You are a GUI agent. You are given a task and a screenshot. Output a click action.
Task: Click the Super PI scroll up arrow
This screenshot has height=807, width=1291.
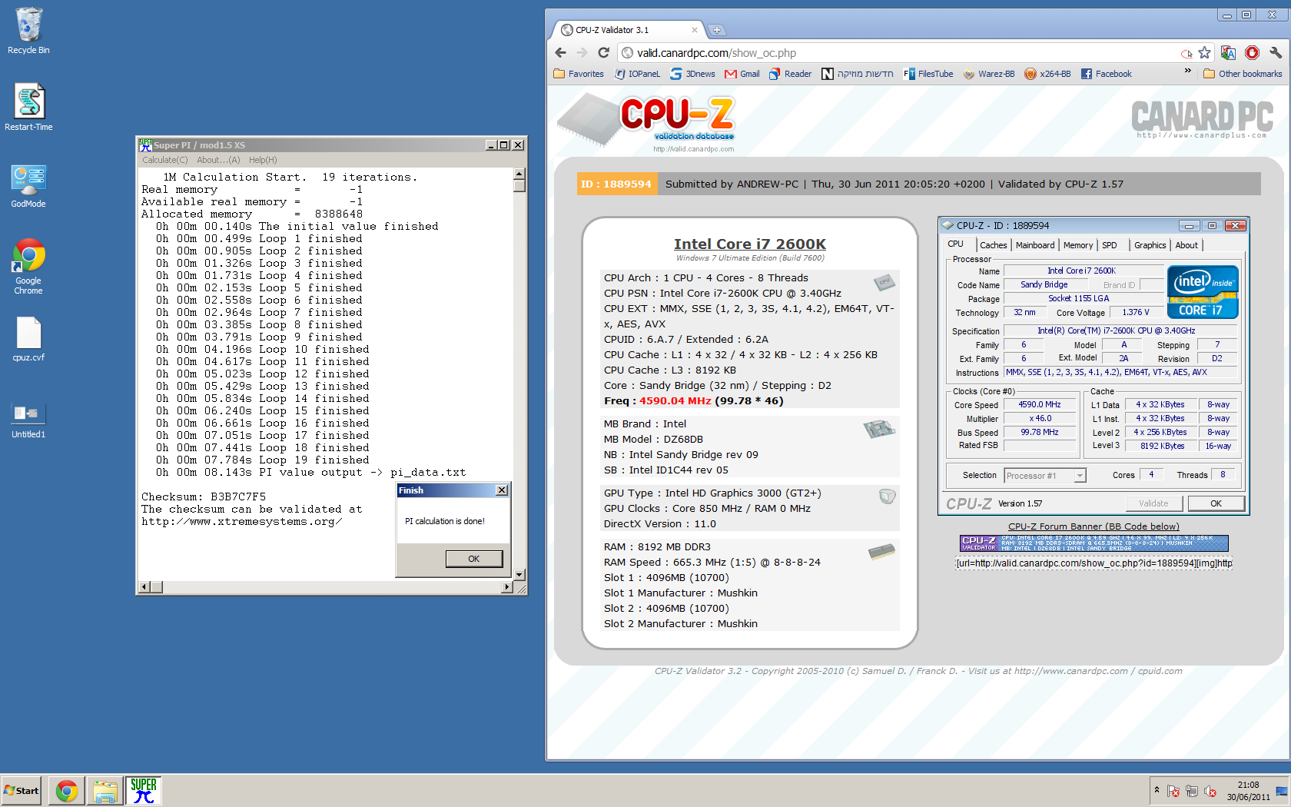pyautogui.click(x=519, y=174)
